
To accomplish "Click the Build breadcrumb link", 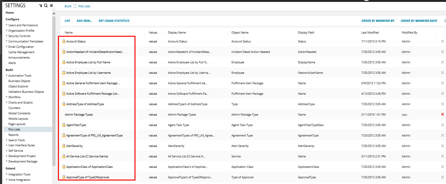I will click(68, 6).
